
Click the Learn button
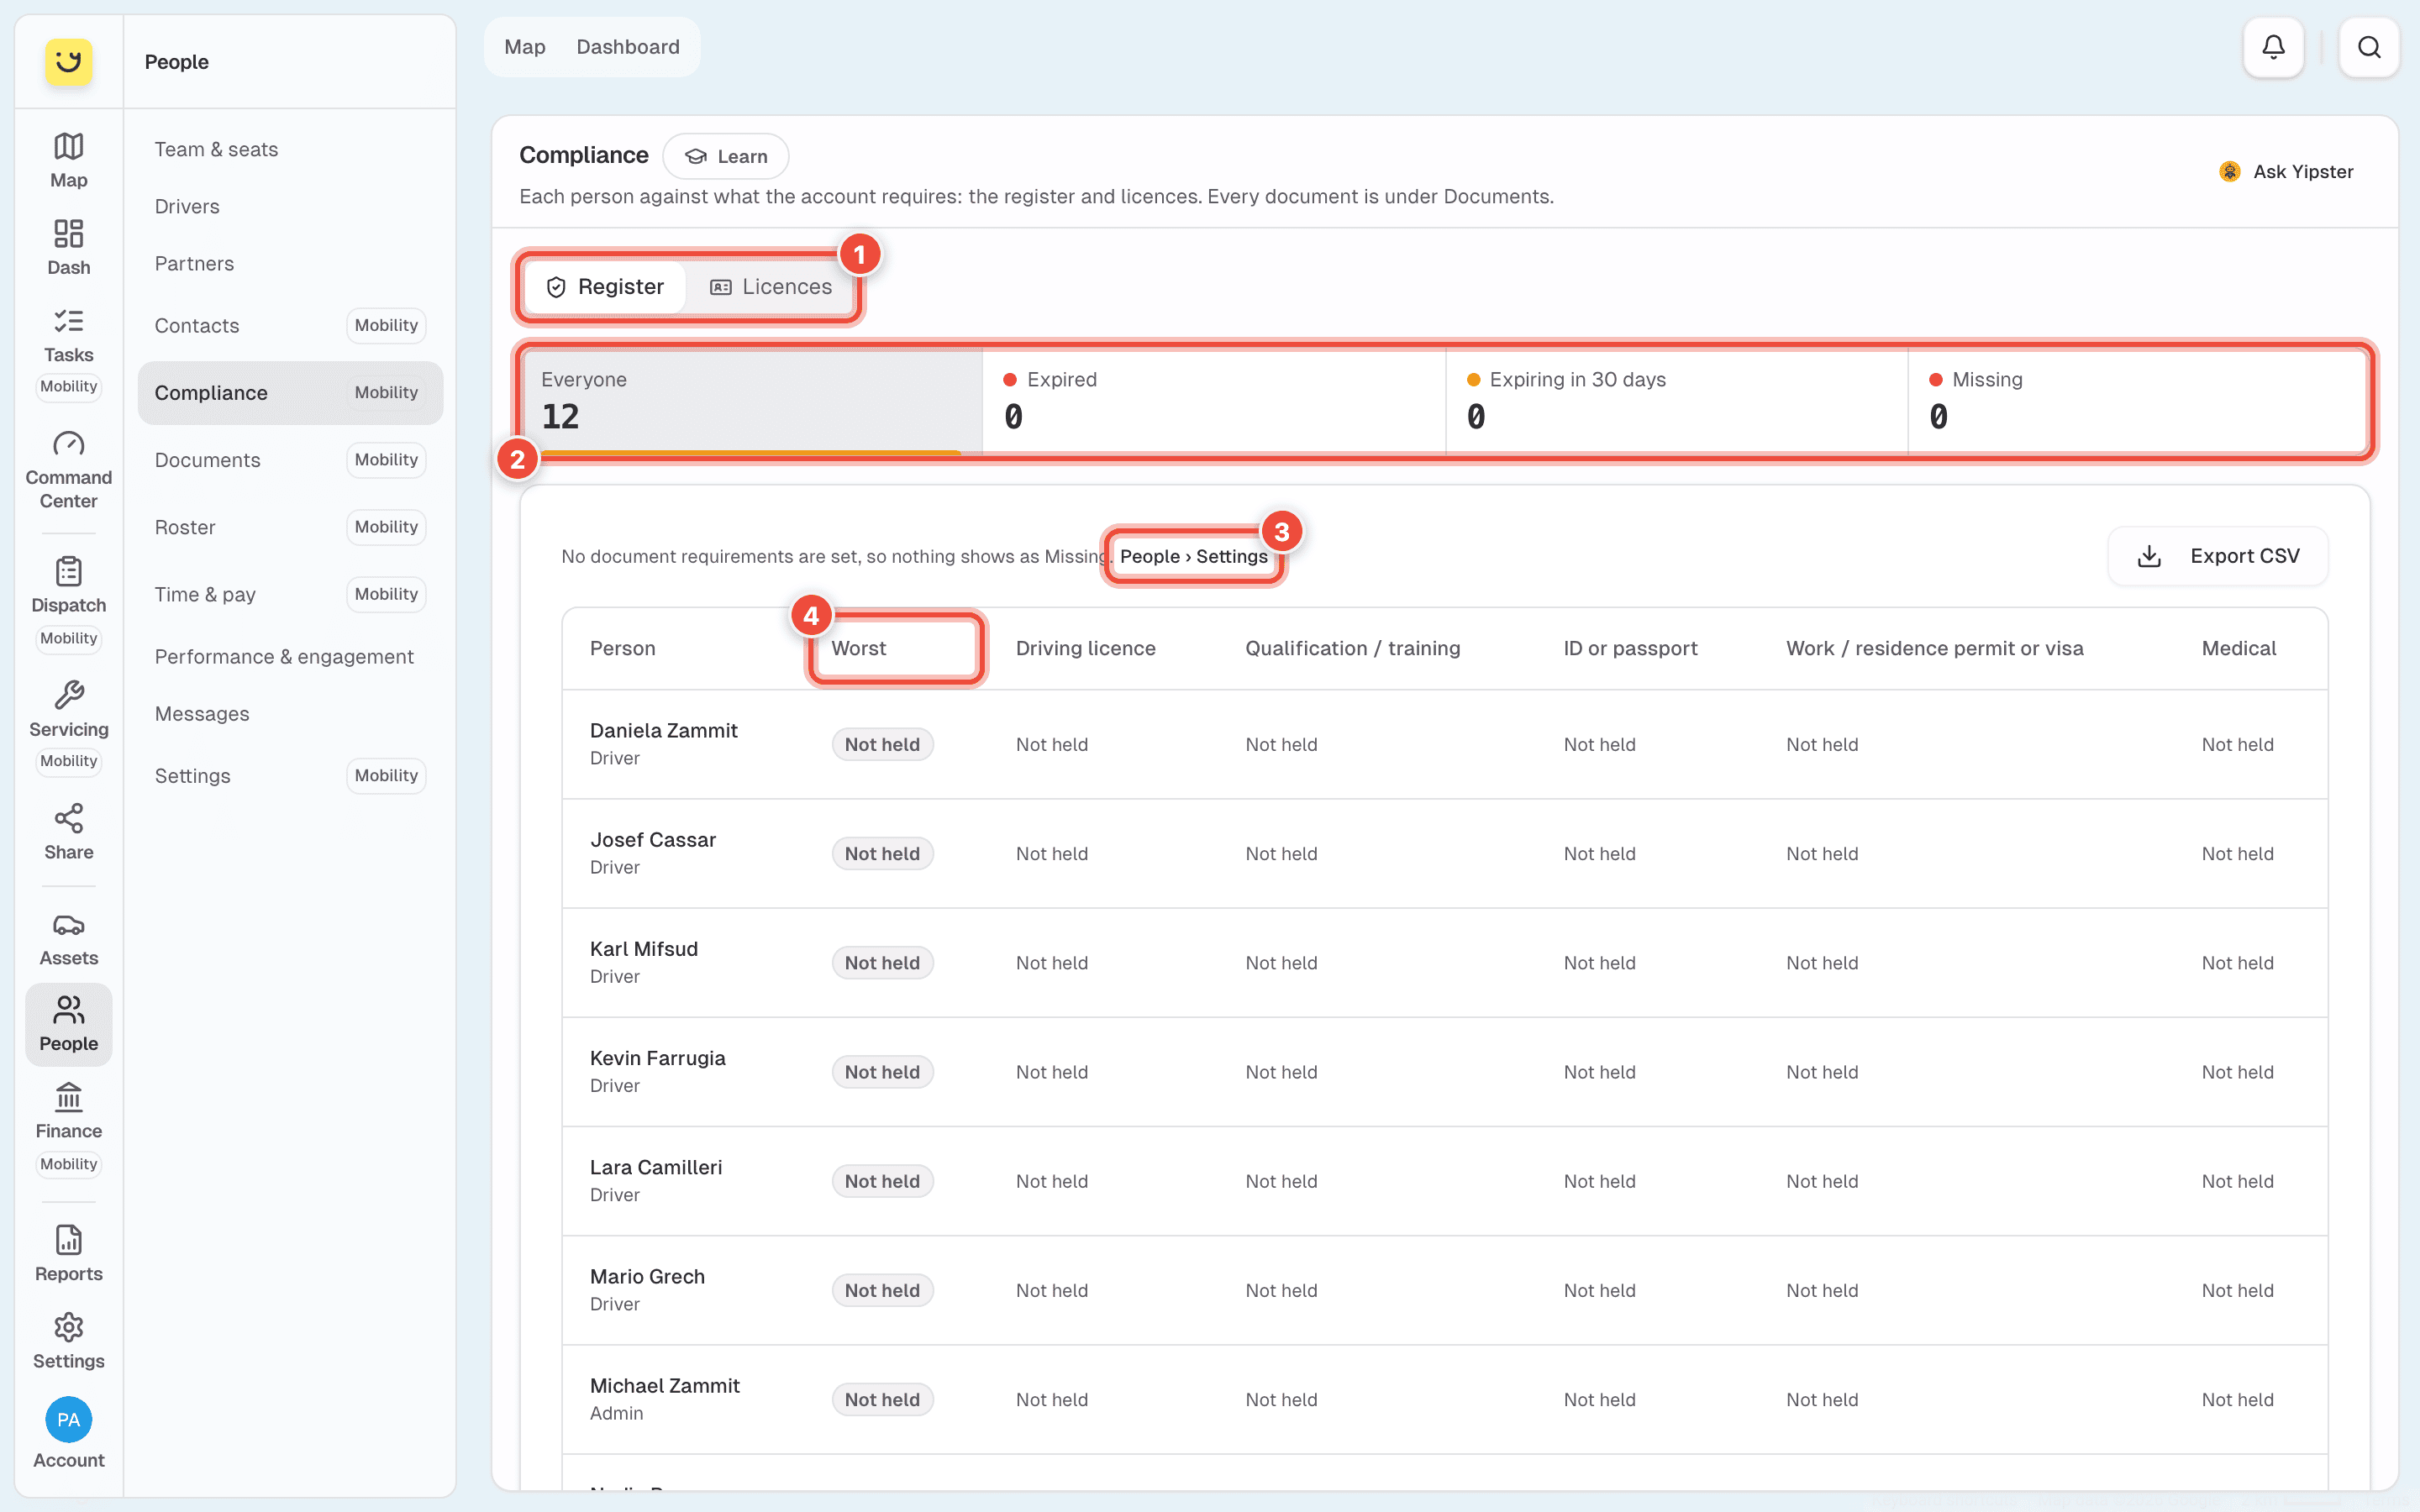[726, 156]
